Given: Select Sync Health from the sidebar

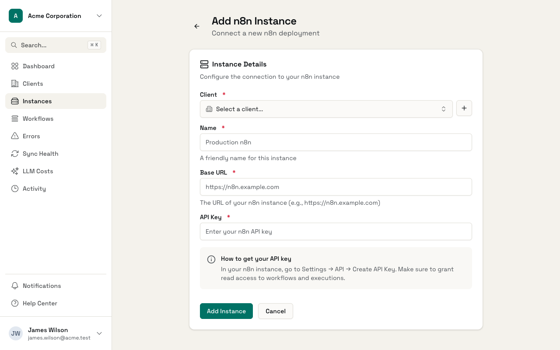Looking at the screenshot, I should [40, 154].
